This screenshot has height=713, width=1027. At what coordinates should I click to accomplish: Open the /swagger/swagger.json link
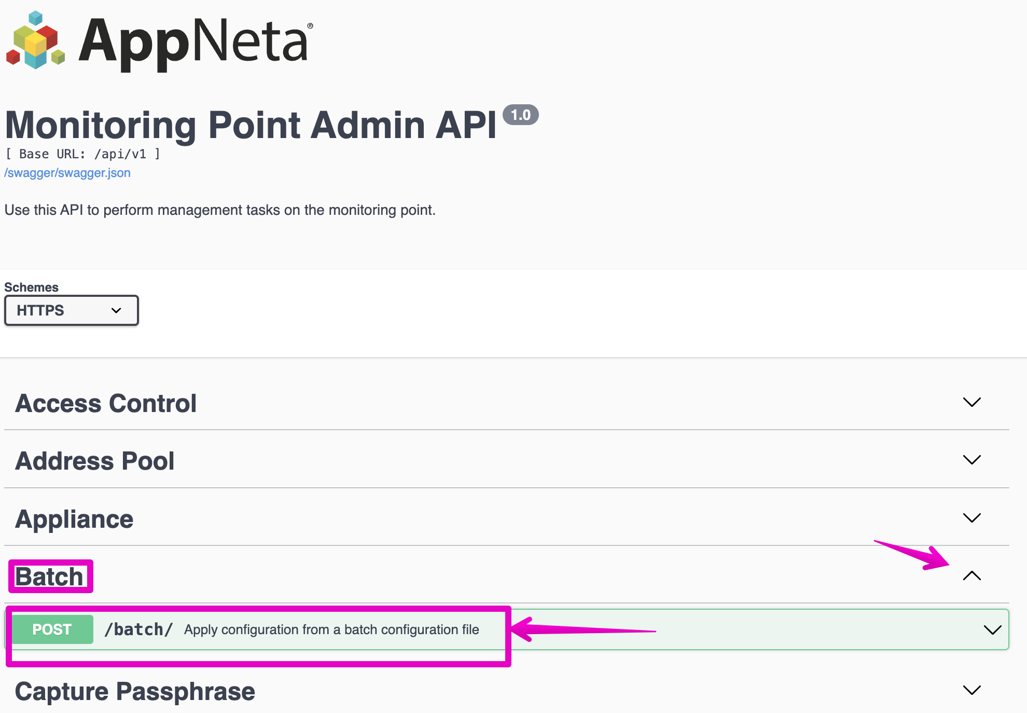pos(67,173)
